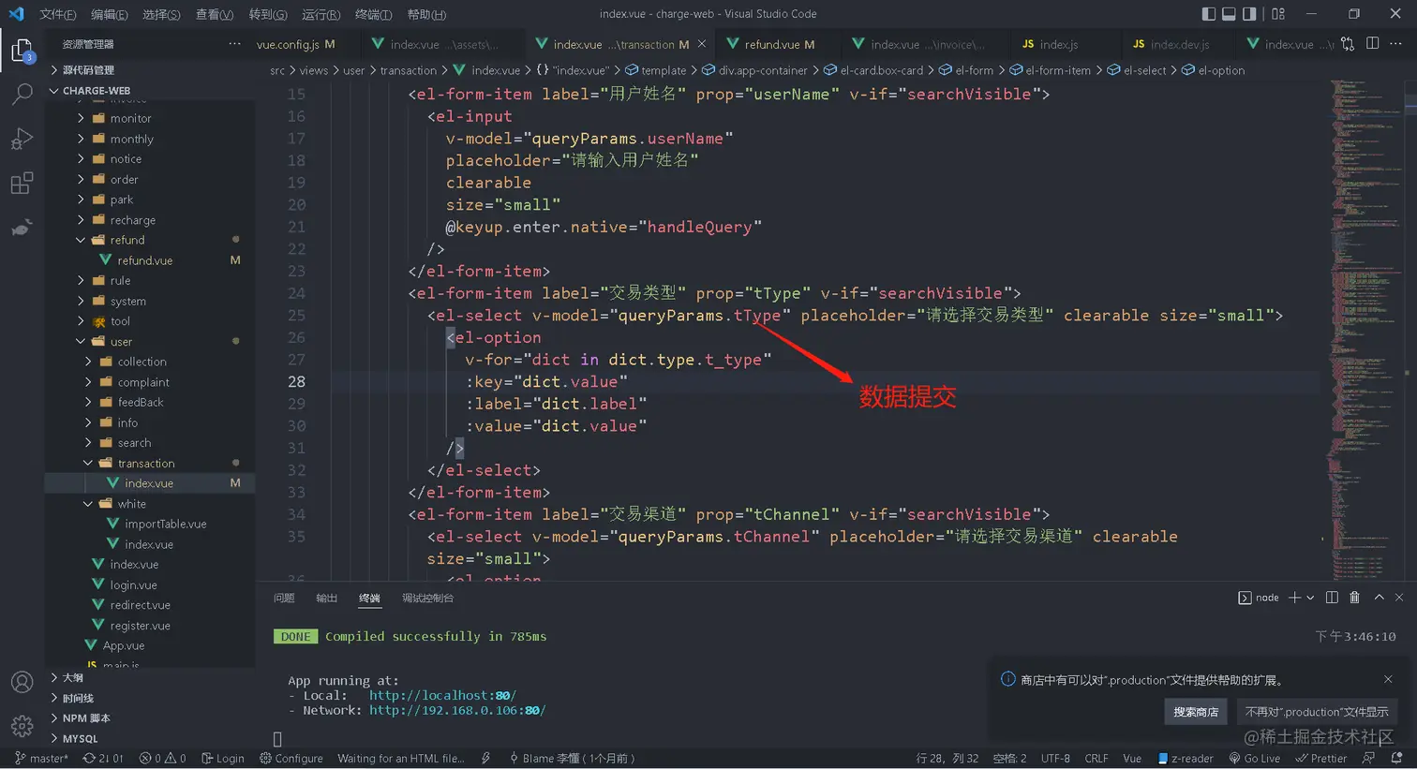Click the Prettier status bar item

1320,759
